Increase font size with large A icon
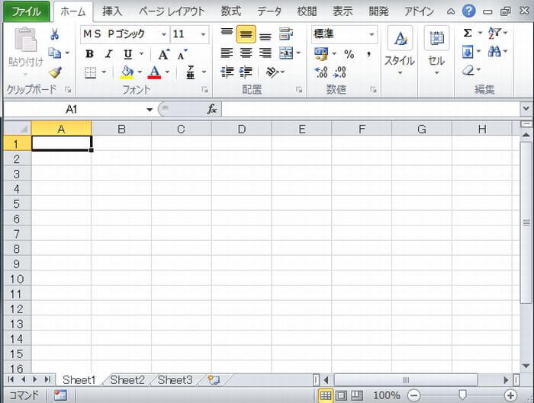This screenshot has height=403, width=534. (164, 54)
